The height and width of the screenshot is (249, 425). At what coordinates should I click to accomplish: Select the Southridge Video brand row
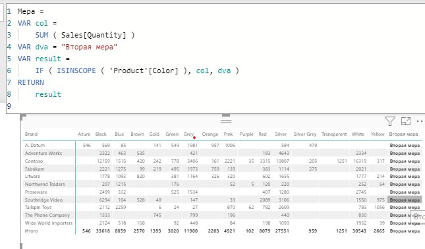click(43, 200)
